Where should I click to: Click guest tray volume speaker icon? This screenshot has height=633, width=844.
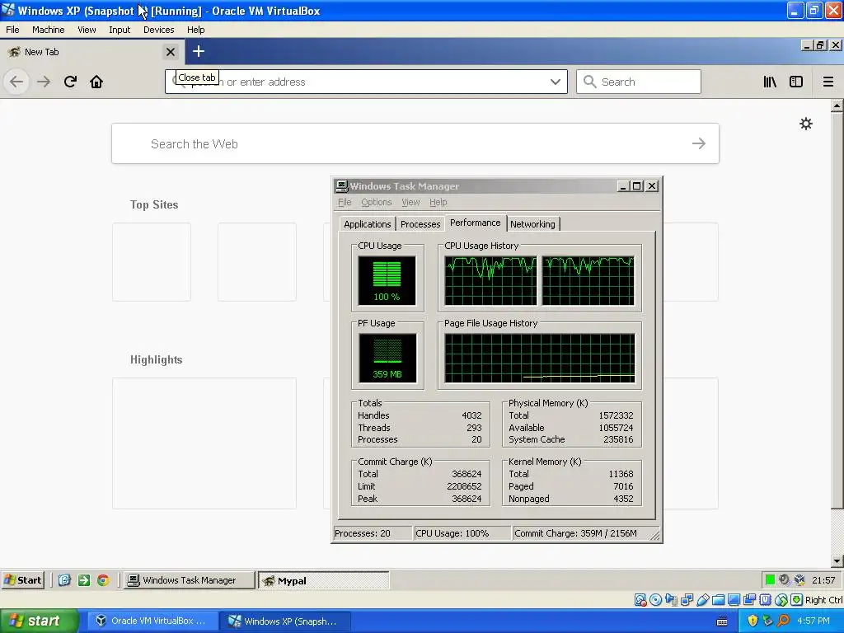coord(785,579)
